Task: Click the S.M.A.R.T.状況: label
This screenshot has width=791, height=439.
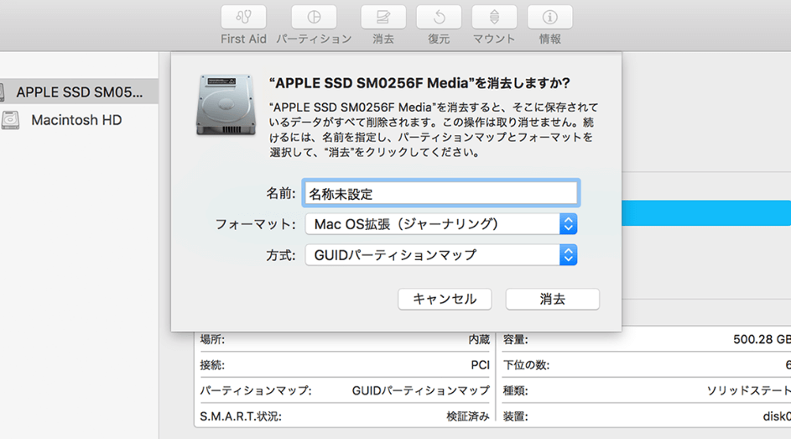Action: [x=241, y=417]
